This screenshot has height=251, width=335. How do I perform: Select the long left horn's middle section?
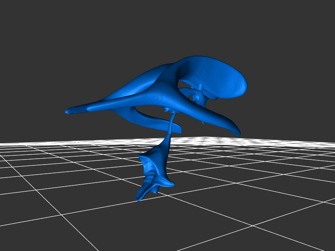pyautogui.click(x=126, y=102)
